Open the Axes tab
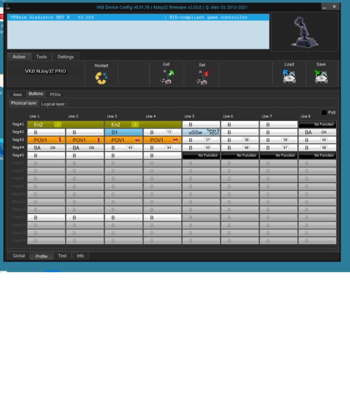 17,94
